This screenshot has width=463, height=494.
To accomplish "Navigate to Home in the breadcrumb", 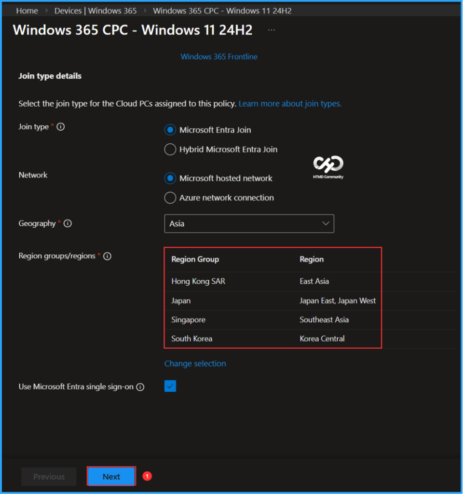I will pyautogui.click(x=27, y=10).
